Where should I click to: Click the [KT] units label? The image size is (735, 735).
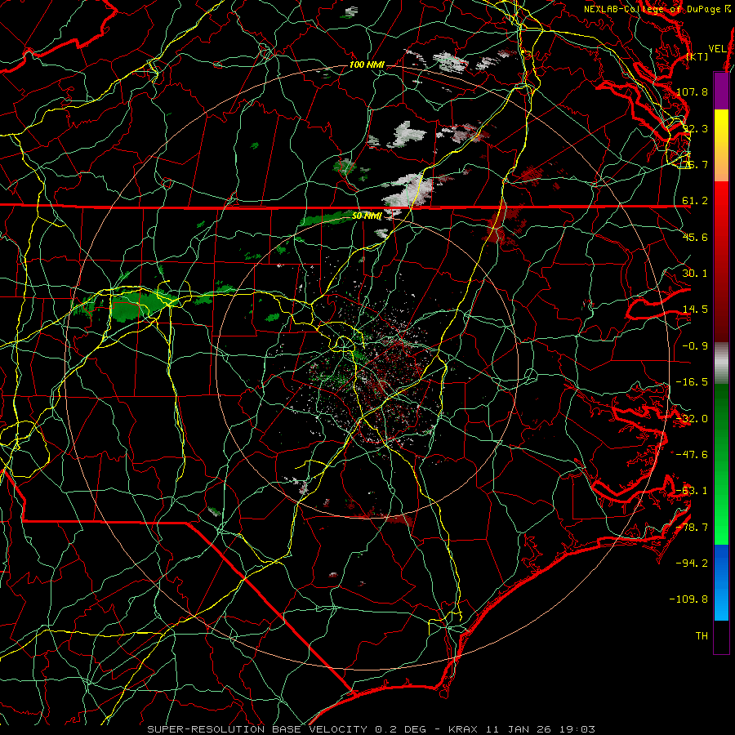click(697, 56)
